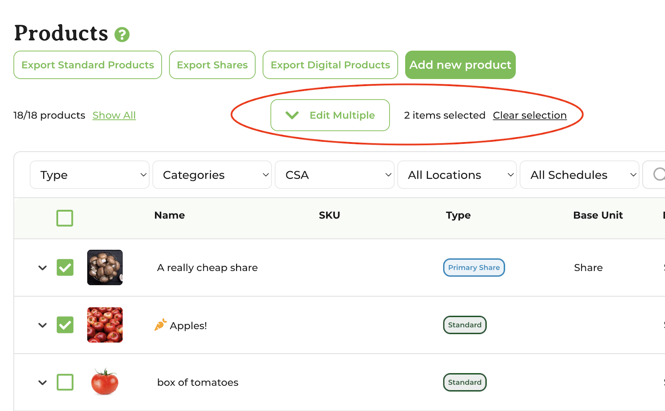665x411 pixels.
Task: Click the Name column header
Action: [170, 215]
